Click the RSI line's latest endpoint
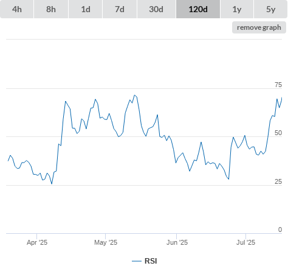 (282, 97)
